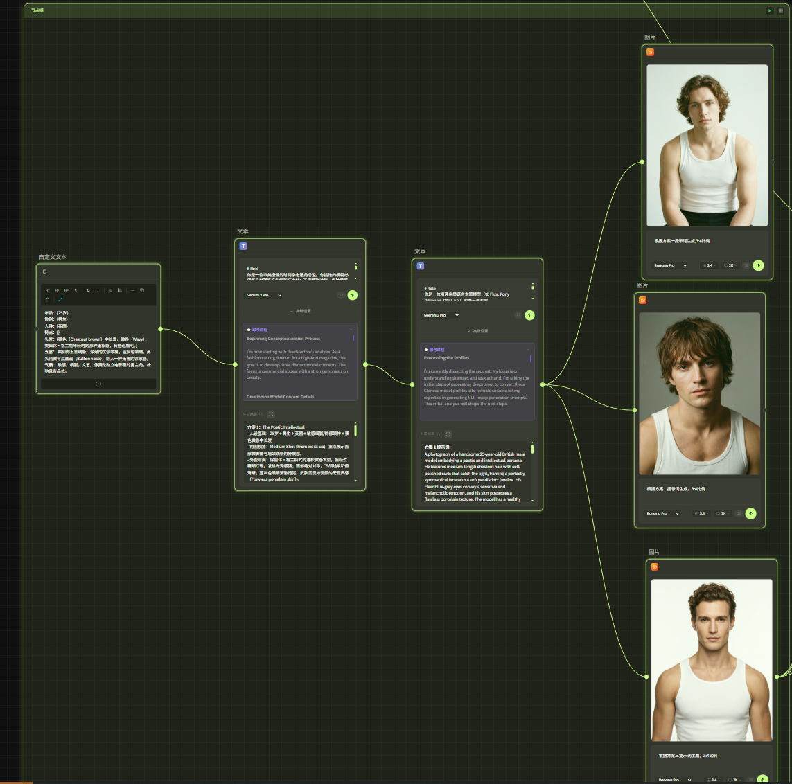Image resolution: width=792 pixels, height=784 pixels.
Task: Click the H1 heading button in custom text toolbar
Action: click(x=47, y=290)
